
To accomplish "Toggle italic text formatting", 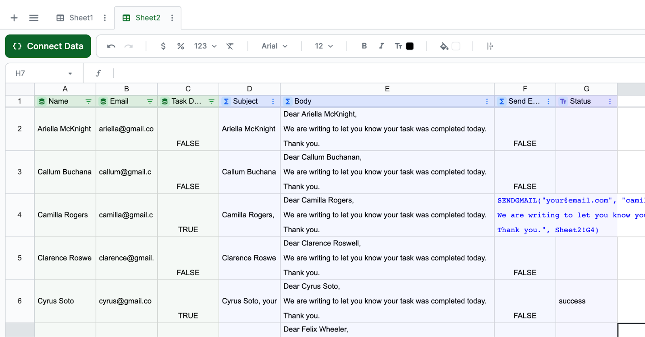I will point(381,46).
